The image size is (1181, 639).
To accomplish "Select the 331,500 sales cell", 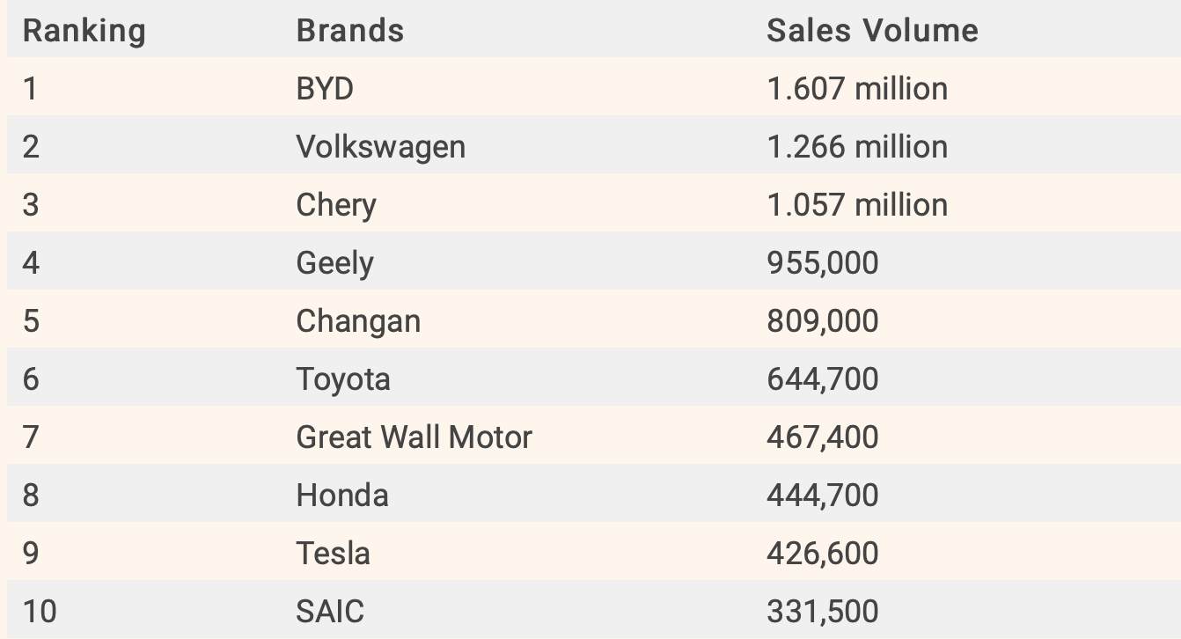I will (x=822, y=612).
